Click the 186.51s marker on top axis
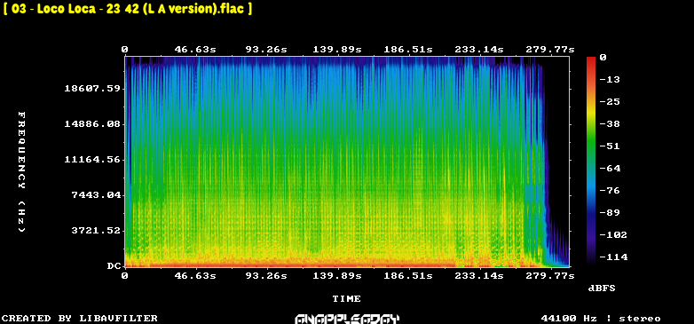The width and height of the screenshot is (694, 324). [x=408, y=50]
